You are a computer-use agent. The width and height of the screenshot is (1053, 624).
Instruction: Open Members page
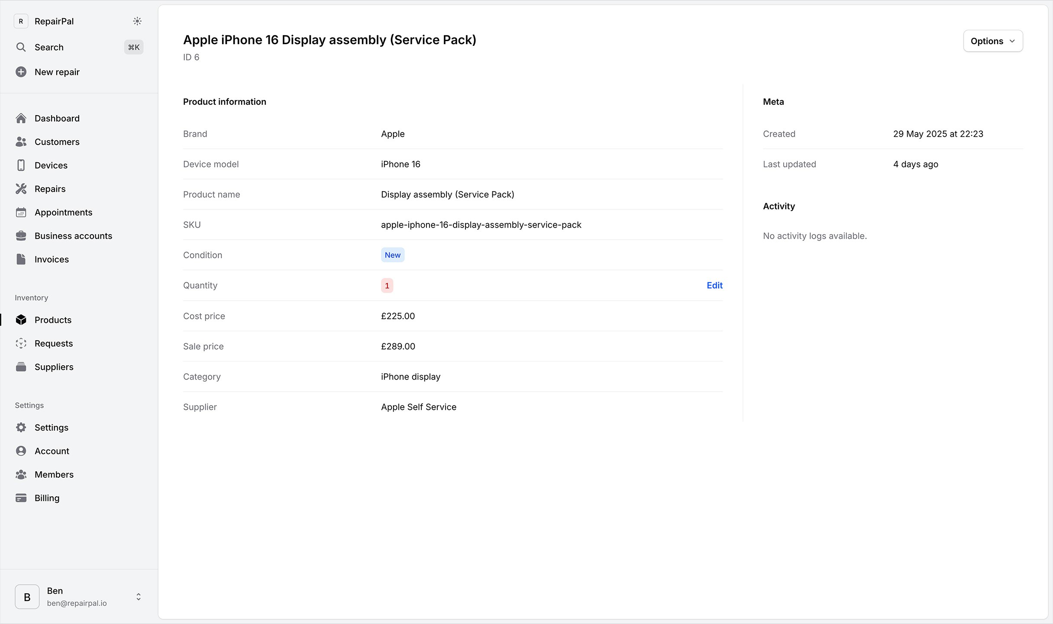(54, 474)
